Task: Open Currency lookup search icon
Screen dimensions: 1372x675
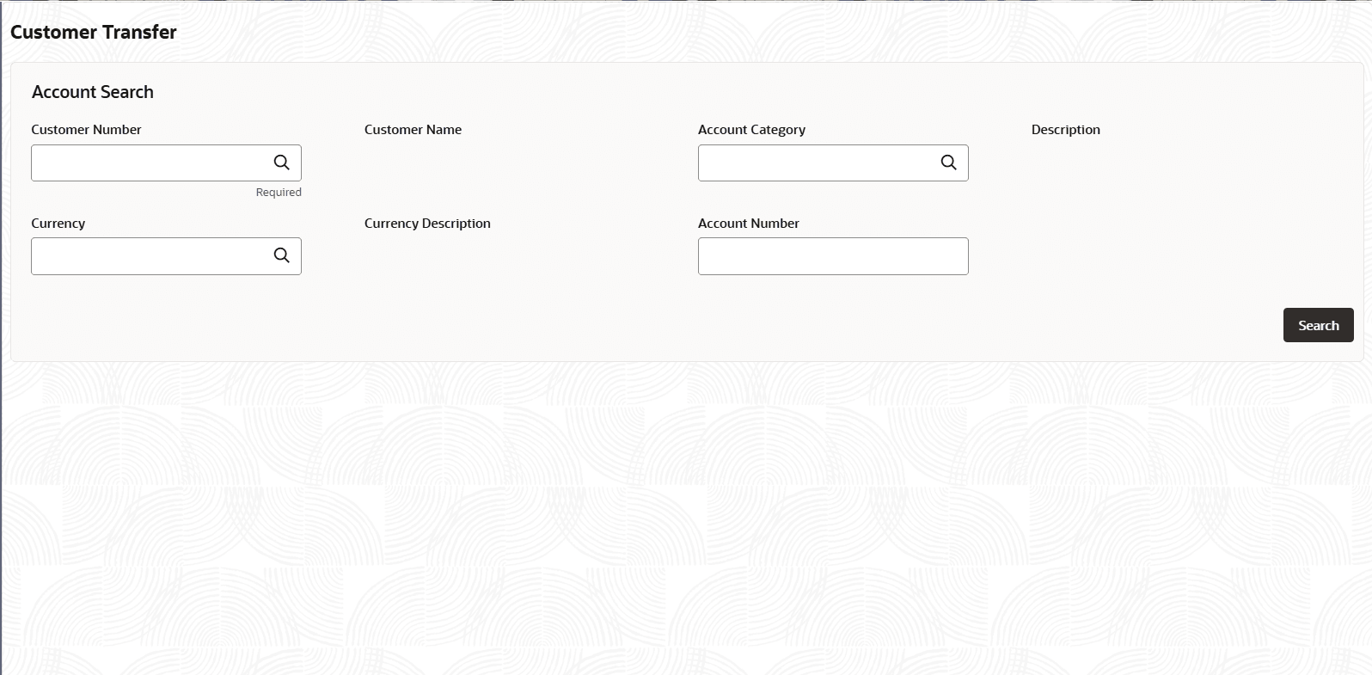Action: tap(281, 255)
